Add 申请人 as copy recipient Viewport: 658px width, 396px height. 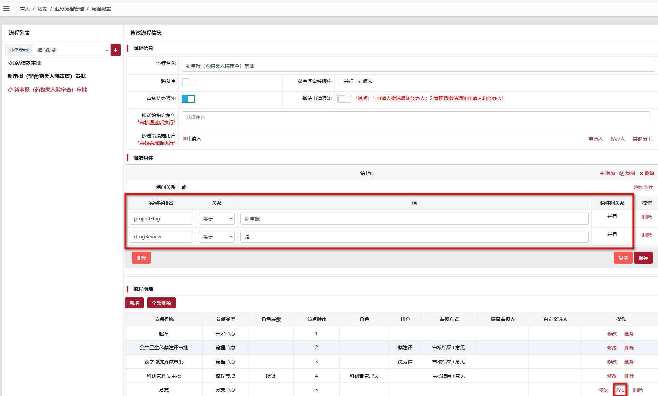pos(596,139)
